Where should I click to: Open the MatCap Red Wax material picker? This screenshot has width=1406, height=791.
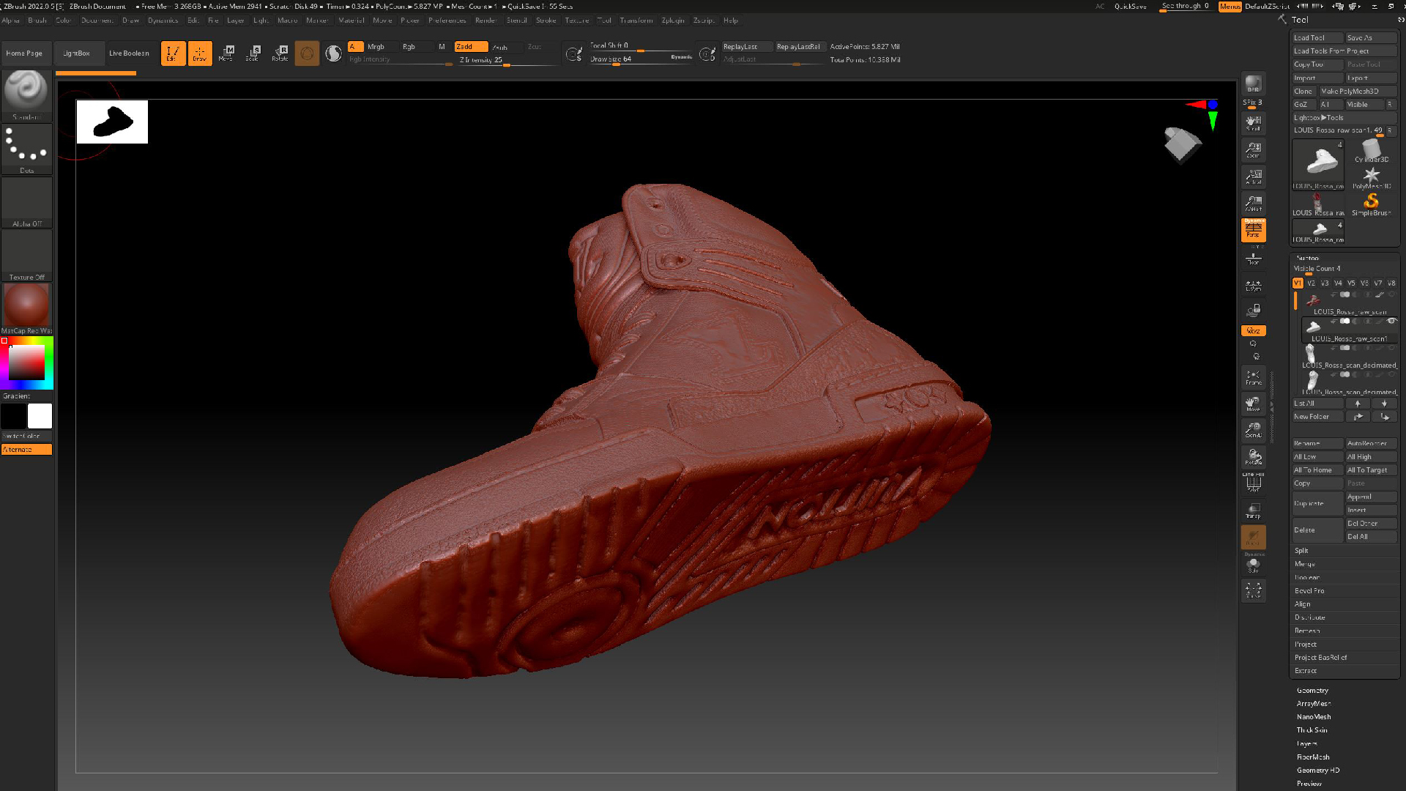coord(26,309)
